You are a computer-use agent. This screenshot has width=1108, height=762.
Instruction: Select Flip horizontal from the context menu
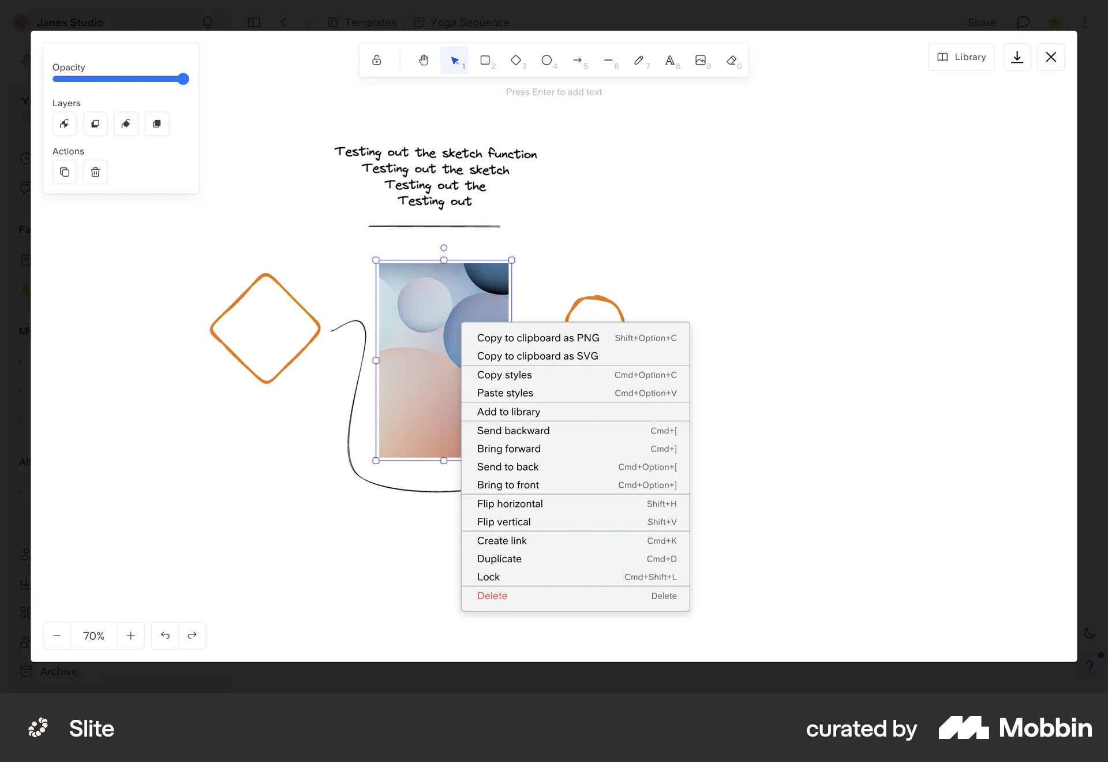(x=510, y=503)
